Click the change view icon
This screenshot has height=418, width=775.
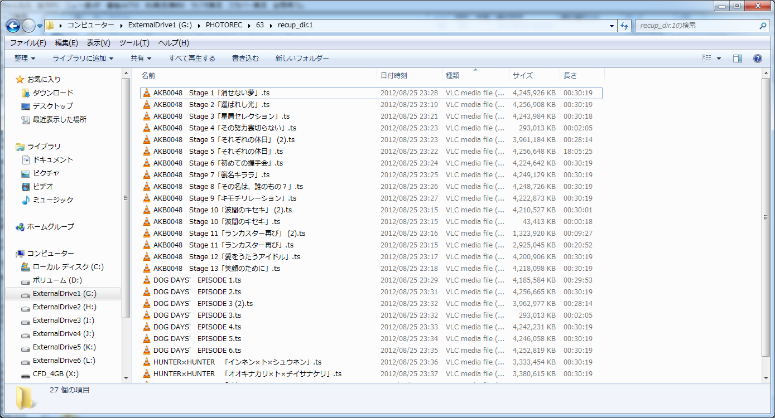(x=706, y=59)
